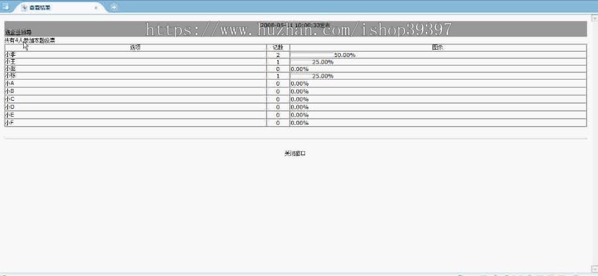Select the 小D option cell

[x=136, y=107]
